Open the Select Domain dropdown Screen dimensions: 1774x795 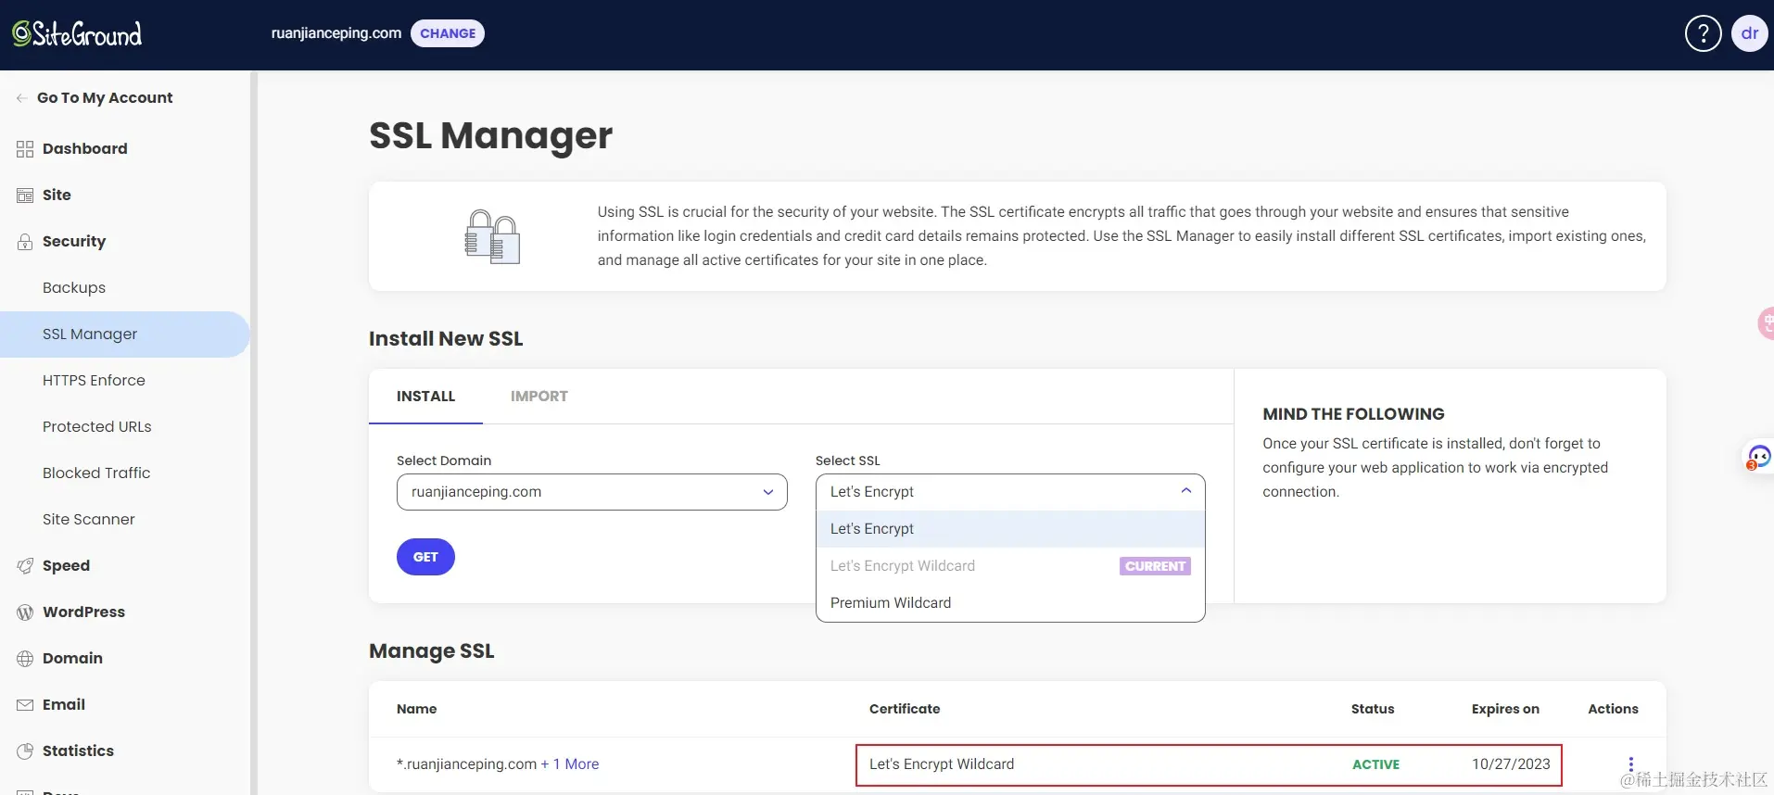point(592,492)
